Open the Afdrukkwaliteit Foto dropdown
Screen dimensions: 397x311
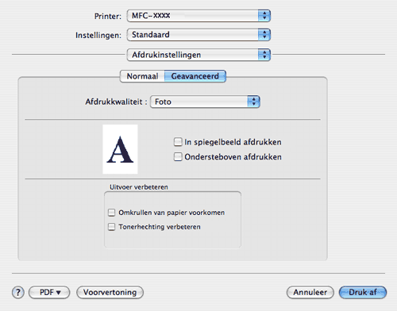(205, 102)
